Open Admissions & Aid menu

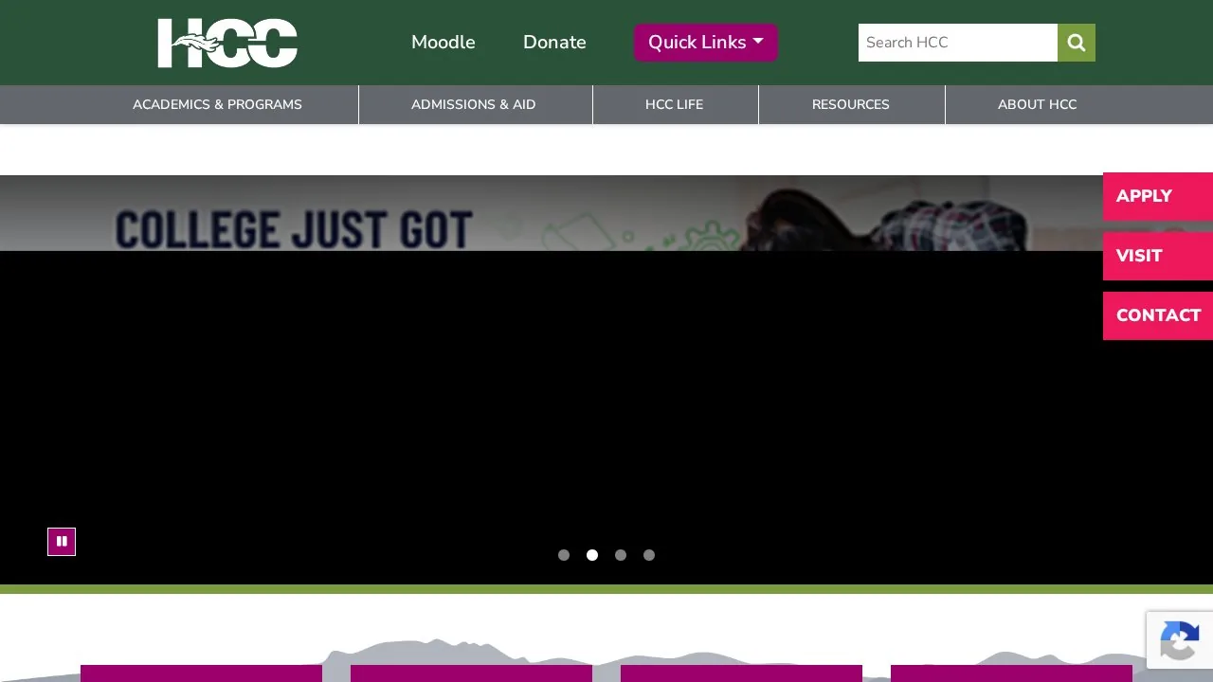point(474,104)
